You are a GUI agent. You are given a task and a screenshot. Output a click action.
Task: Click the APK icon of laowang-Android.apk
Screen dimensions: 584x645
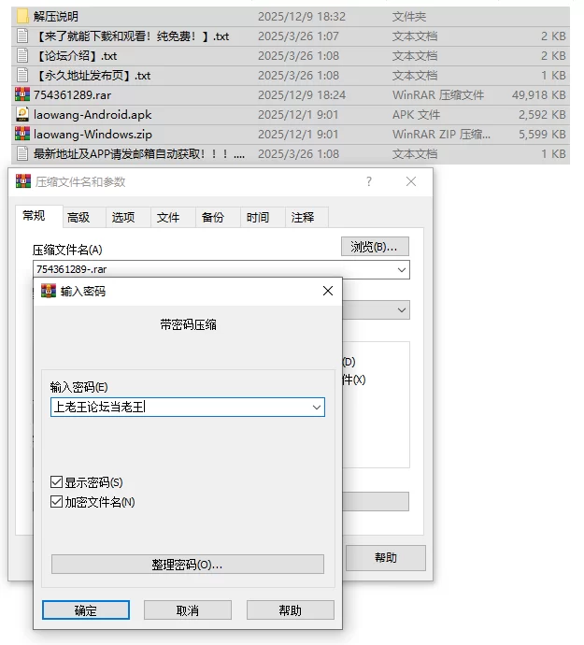(x=22, y=114)
